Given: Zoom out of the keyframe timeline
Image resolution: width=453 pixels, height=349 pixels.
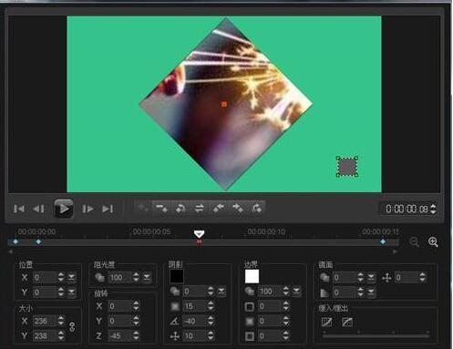Looking at the screenshot, I should (414, 242).
